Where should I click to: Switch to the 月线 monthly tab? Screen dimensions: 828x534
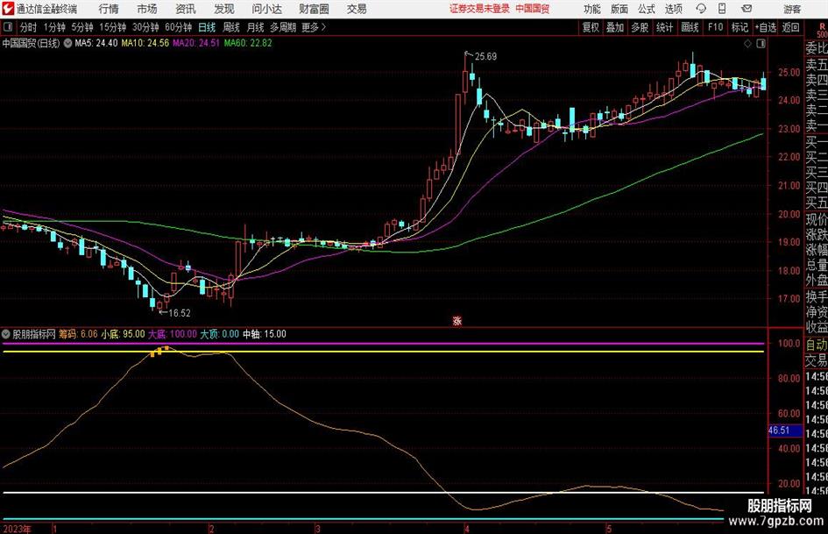256,27
